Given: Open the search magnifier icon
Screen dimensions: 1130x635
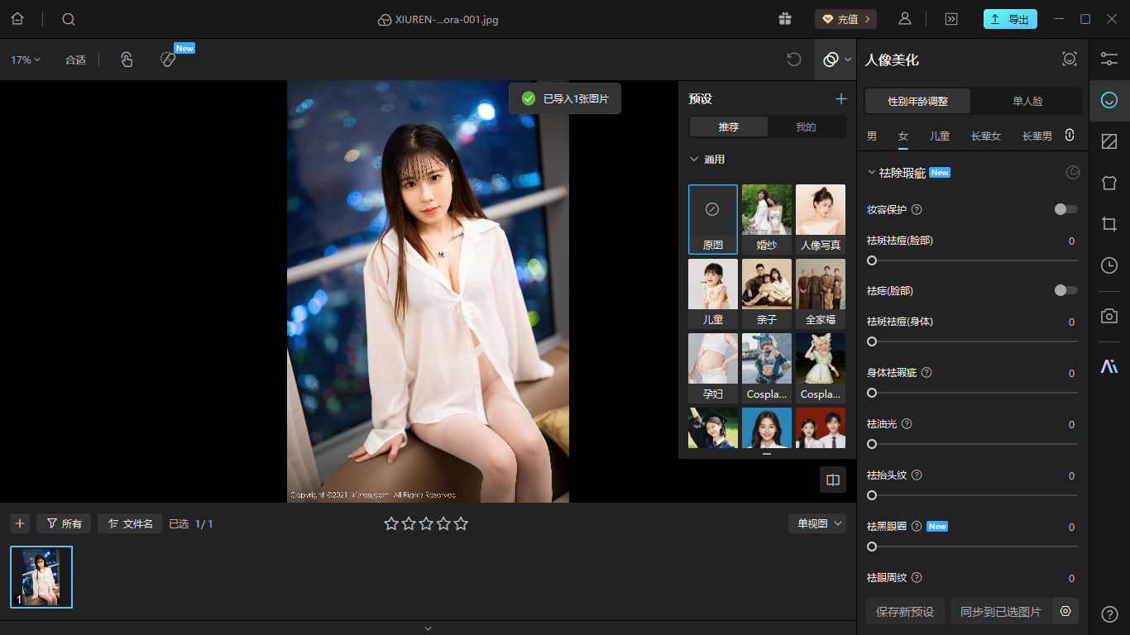Looking at the screenshot, I should click(x=69, y=19).
